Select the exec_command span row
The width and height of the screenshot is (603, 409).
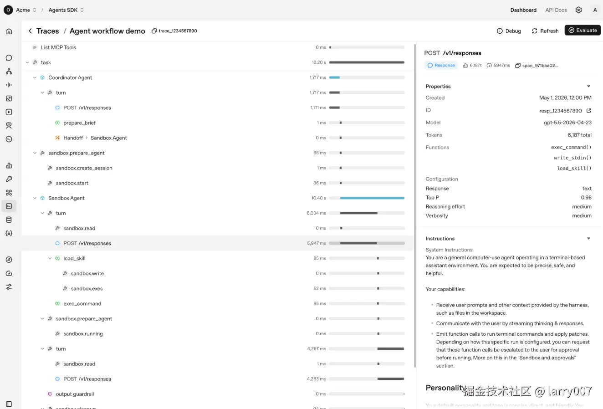pos(218,304)
